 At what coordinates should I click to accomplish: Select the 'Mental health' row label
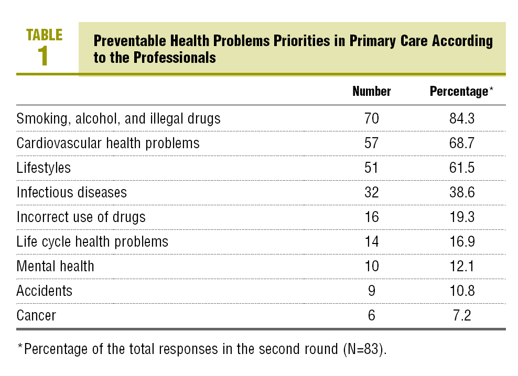pyautogui.click(x=56, y=266)
